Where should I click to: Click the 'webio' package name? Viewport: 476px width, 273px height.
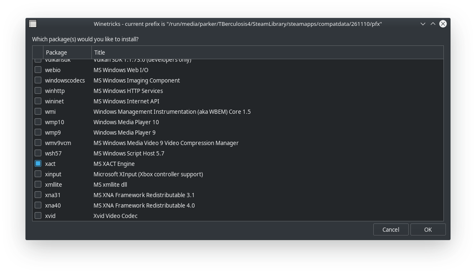(53, 70)
